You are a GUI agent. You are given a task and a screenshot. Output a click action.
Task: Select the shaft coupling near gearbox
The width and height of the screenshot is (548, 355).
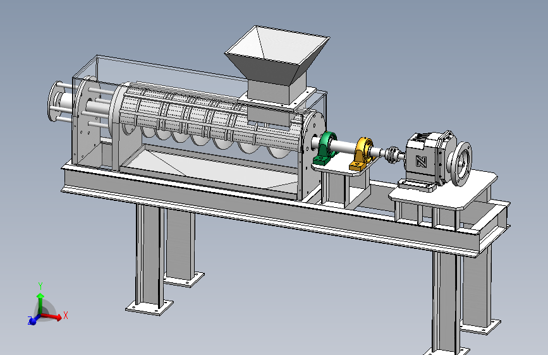[x=394, y=155]
